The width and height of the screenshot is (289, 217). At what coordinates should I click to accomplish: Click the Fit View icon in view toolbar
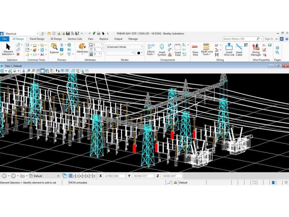click(x=42, y=71)
